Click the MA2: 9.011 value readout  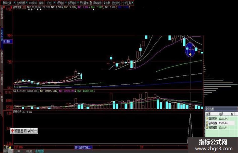[70, 7]
